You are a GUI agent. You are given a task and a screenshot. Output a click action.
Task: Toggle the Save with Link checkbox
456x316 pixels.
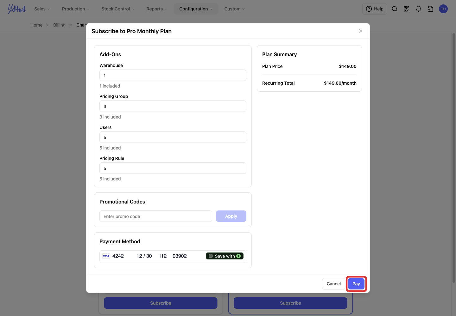[211, 256]
